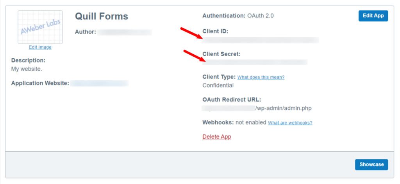
Task: Open the Showcase button
Action: (371, 164)
